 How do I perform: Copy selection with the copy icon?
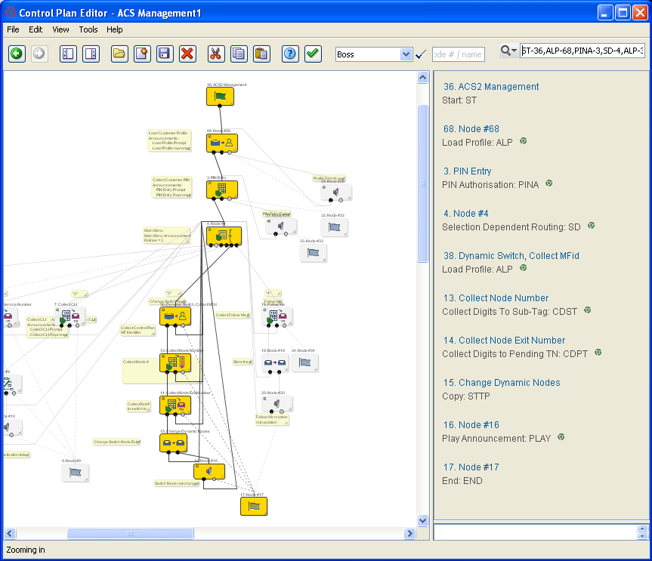pos(239,54)
